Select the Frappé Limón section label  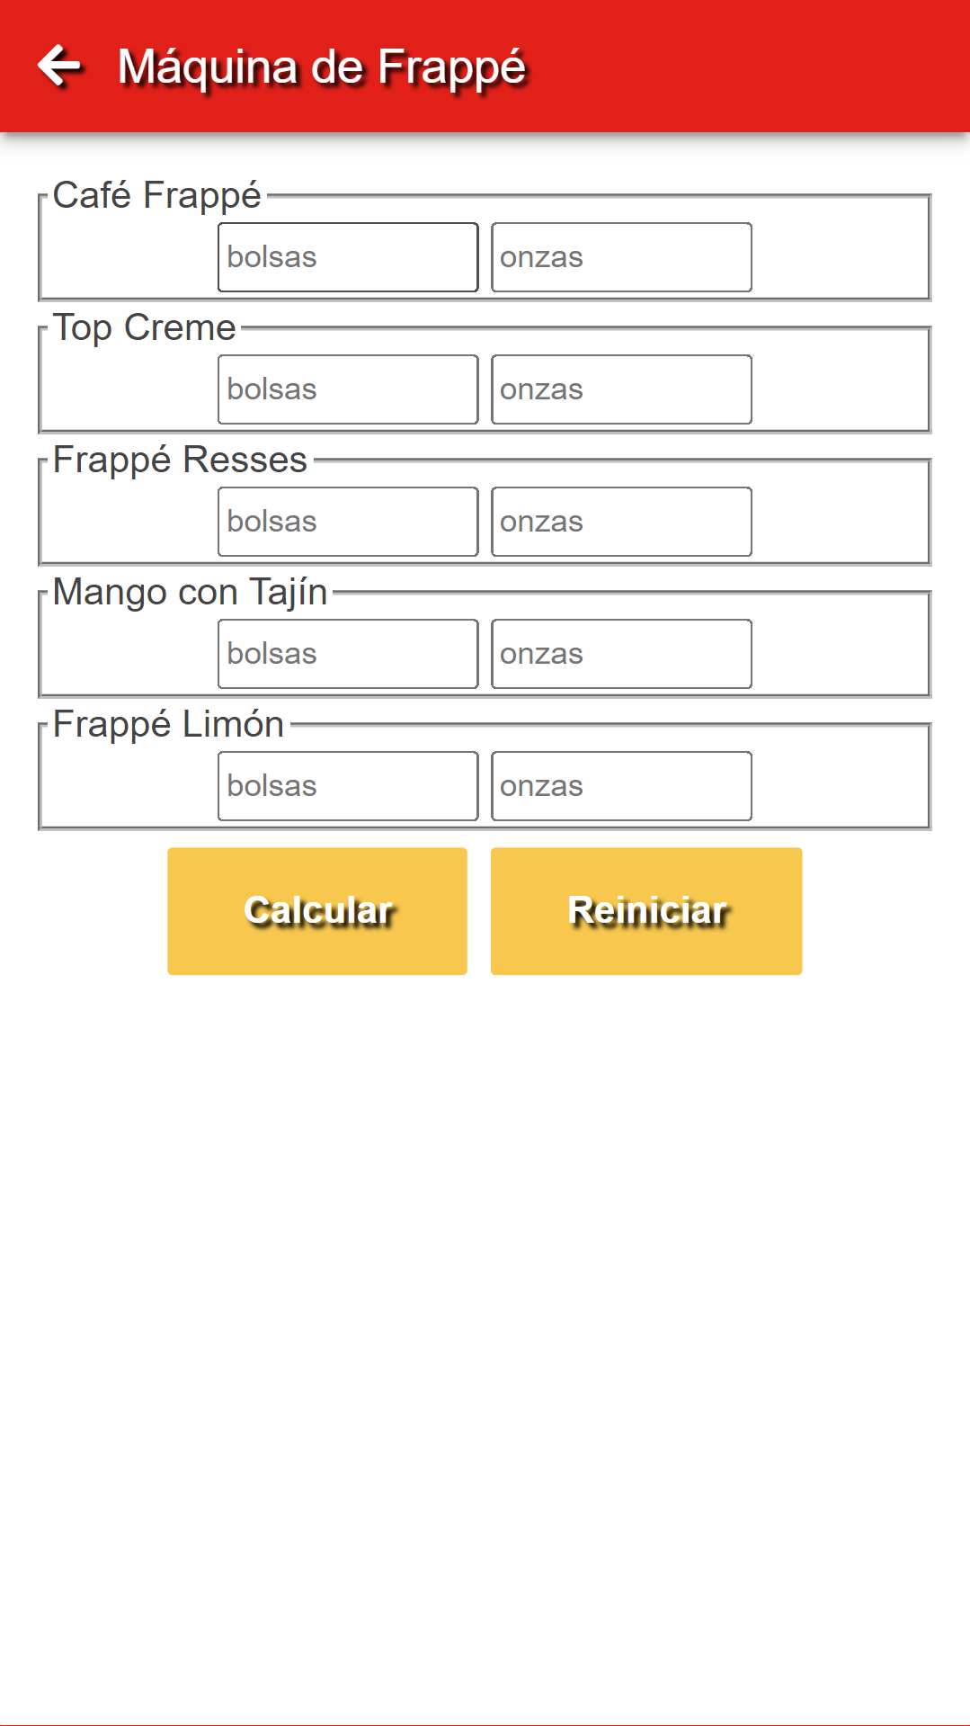tap(168, 724)
